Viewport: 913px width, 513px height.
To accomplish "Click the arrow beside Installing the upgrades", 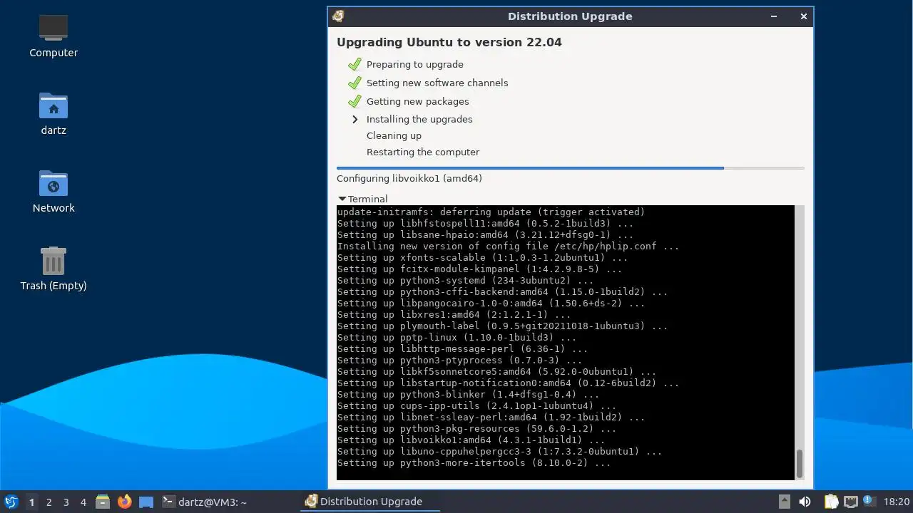I will (x=355, y=119).
